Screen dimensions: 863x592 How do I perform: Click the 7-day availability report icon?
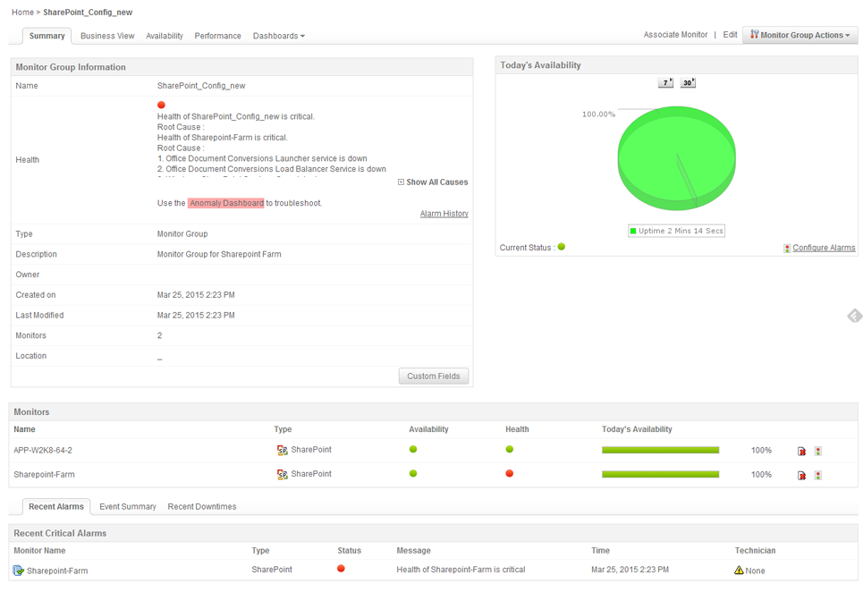point(665,82)
